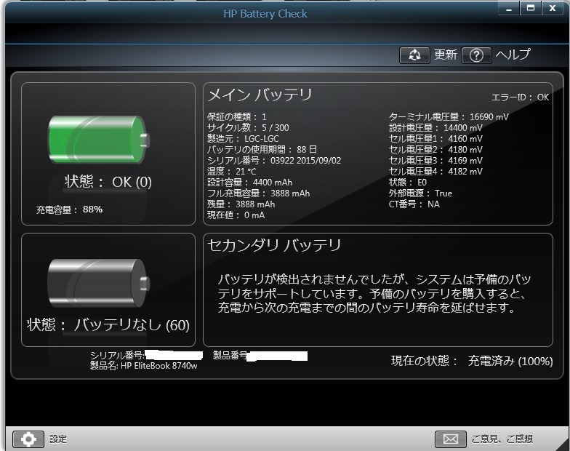Click the セカンダリ バッテリ heading
This screenshot has width=570, height=451.
tap(274, 245)
